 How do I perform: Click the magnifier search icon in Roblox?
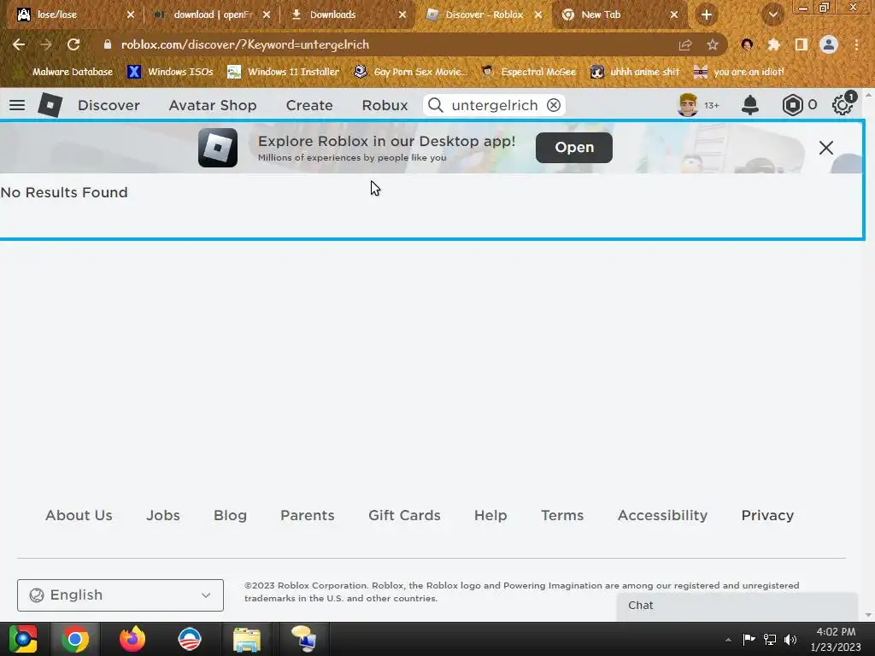pos(436,105)
